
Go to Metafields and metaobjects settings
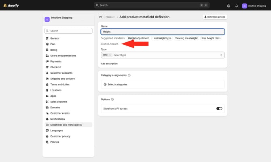coord(66,125)
